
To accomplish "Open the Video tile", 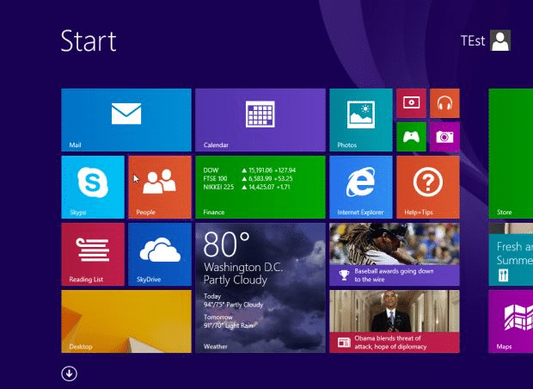I will click(411, 103).
